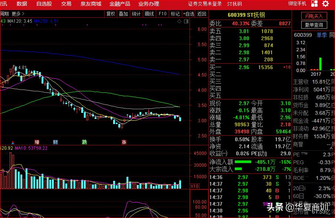This screenshot has height=218, width=335.
Task: Open the 泉友商城 menu
Action: pos(91,4)
